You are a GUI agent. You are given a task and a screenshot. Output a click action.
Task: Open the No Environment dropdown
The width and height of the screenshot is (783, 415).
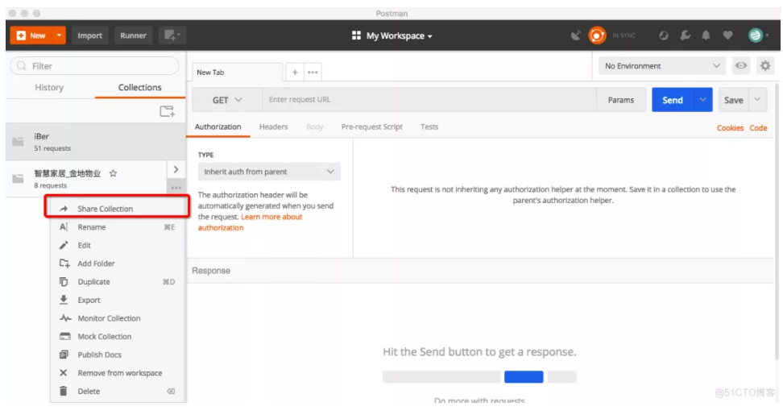click(661, 66)
